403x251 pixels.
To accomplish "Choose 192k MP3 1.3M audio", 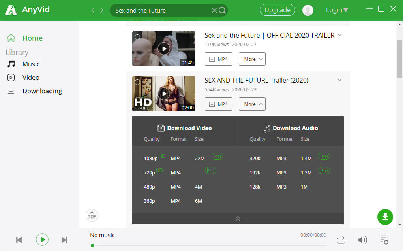I will pos(290,172).
